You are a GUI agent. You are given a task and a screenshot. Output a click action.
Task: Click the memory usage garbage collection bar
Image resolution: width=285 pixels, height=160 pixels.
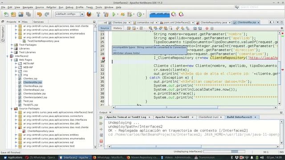[x=159, y=14]
